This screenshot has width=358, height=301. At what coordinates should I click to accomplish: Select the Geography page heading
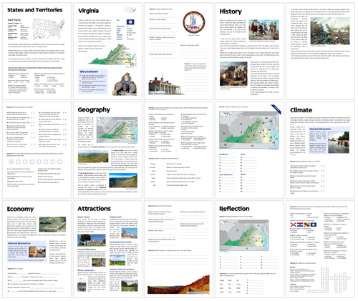(x=94, y=110)
